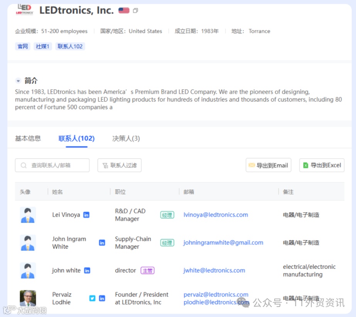This screenshot has width=356, height=317.
Task: Email lvinoya@ledtronics.com link
Action: pyautogui.click(x=216, y=215)
